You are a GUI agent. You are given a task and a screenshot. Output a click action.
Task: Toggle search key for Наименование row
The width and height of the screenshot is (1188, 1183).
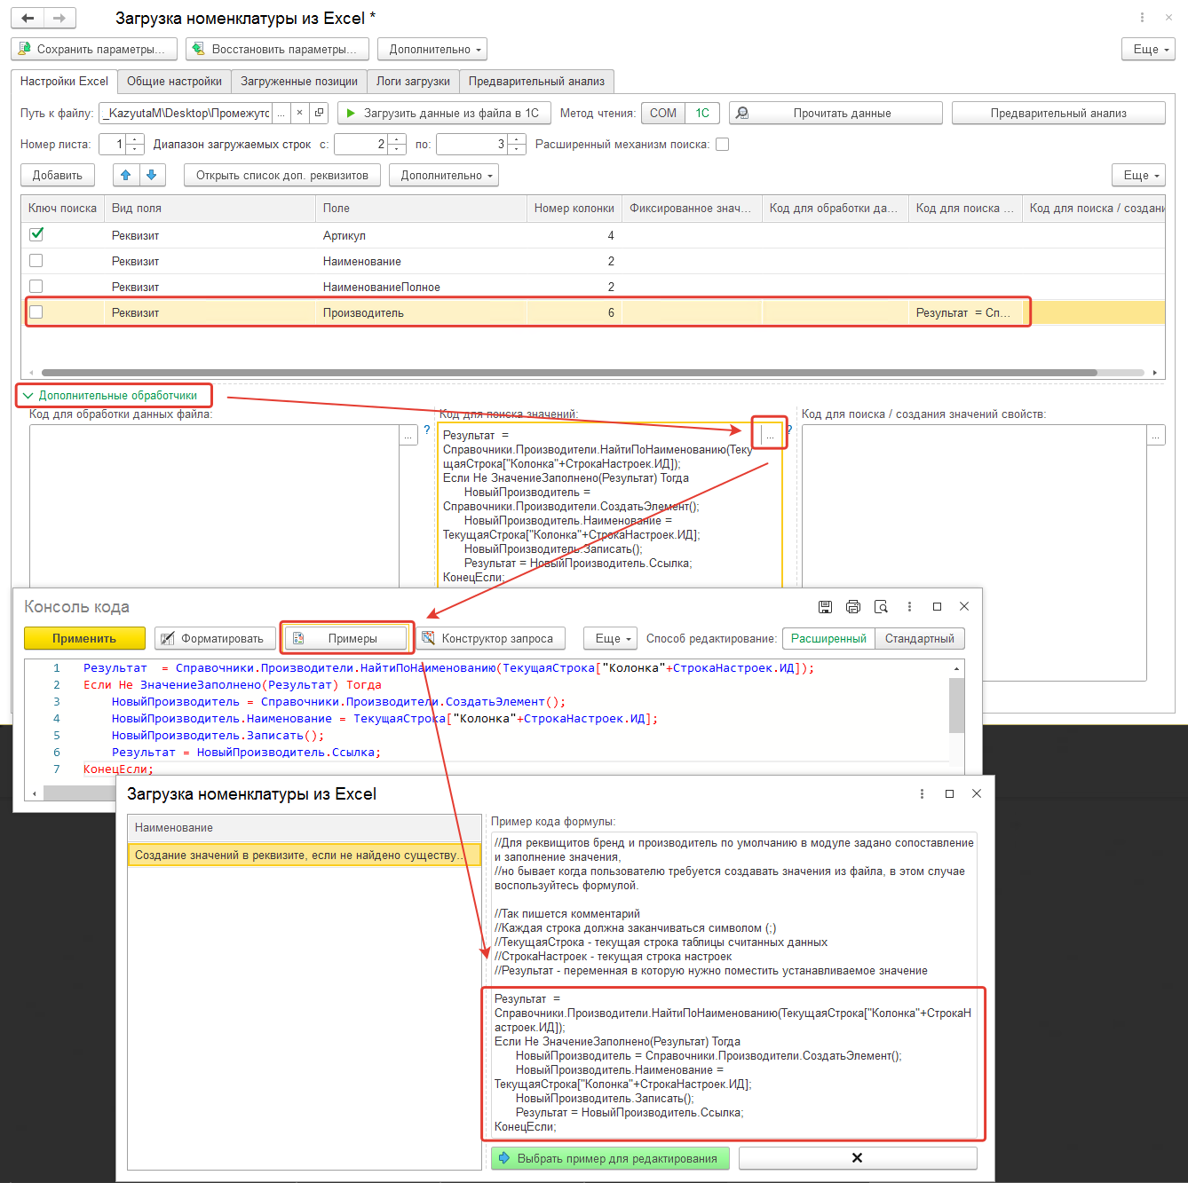[x=36, y=260]
